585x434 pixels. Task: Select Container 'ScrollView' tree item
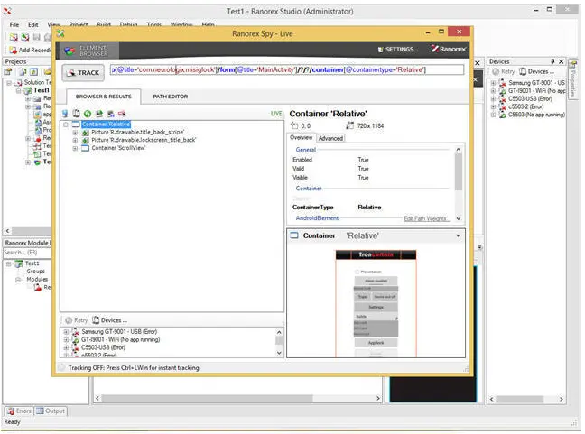point(118,148)
